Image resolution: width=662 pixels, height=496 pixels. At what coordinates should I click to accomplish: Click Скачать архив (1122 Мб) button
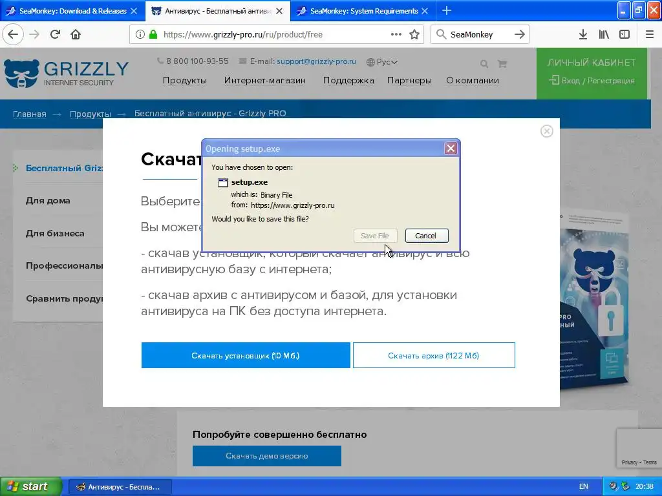(434, 355)
